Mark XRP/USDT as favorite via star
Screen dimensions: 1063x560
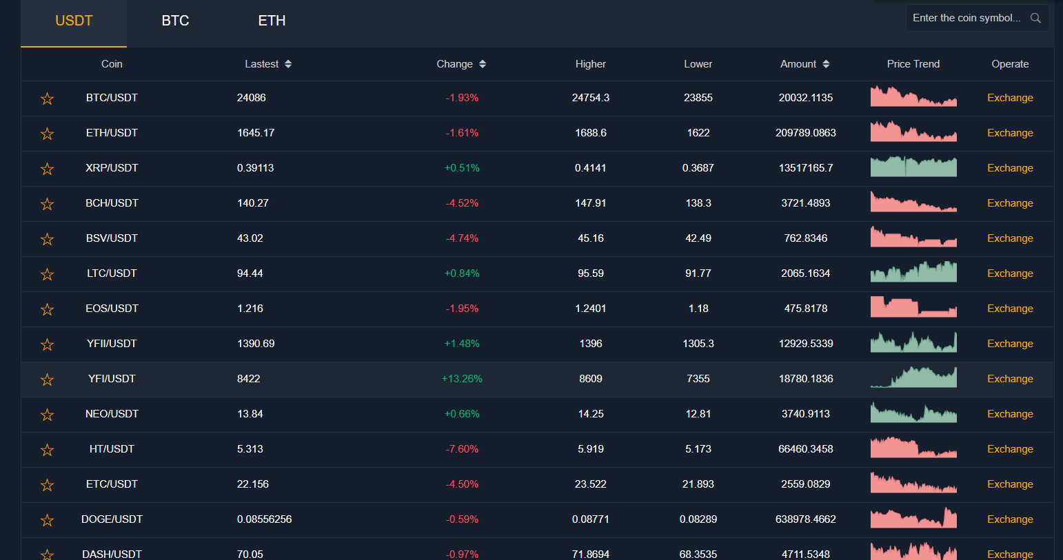(47, 169)
